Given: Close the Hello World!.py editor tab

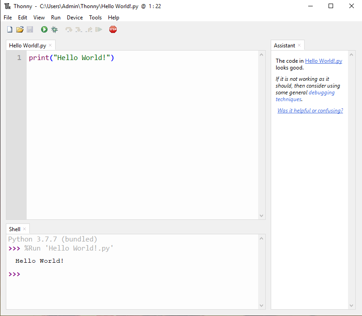Looking at the screenshot, I should click(x=50, y=45).
